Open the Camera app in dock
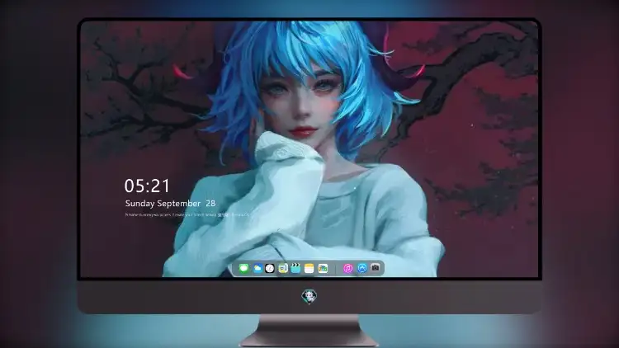Viewport: 619px width, 348px height. pos(376,268)
